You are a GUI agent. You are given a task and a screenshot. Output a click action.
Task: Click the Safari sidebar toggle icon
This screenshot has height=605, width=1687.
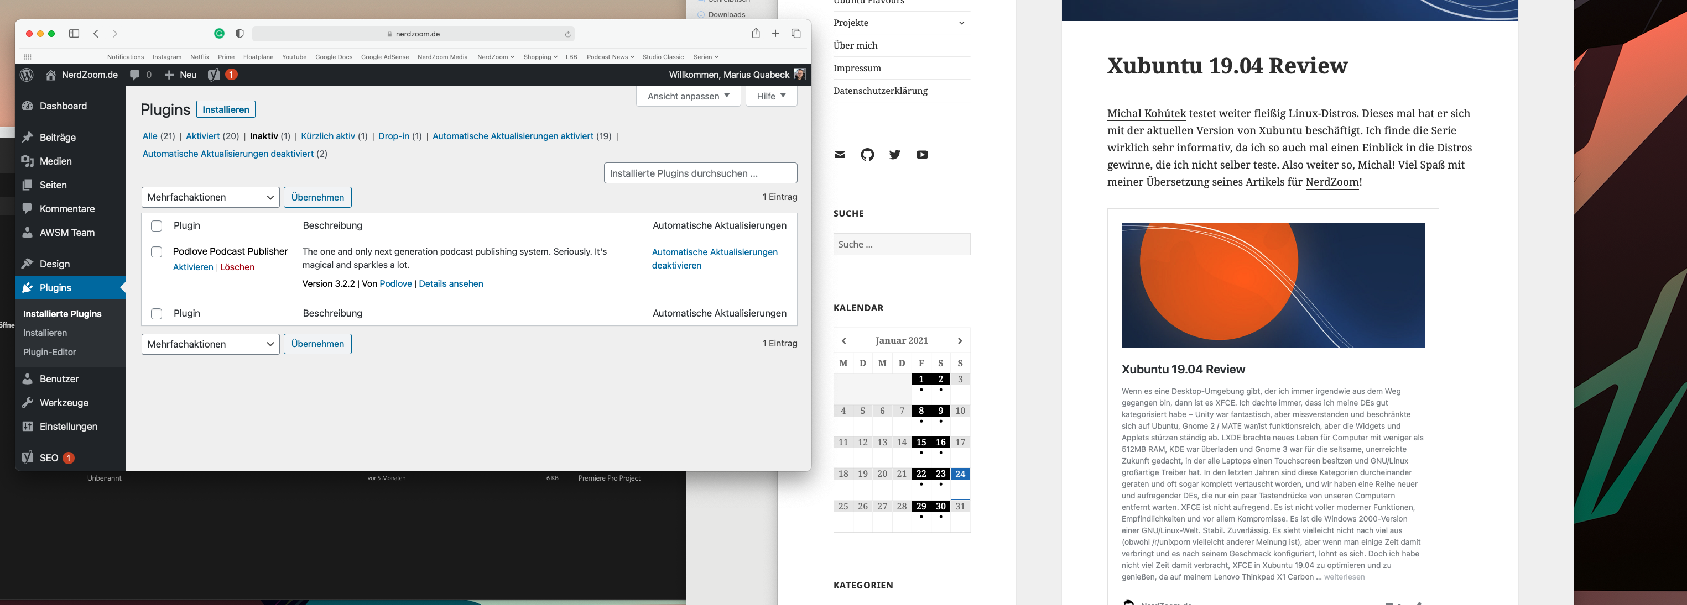[74, 33]
